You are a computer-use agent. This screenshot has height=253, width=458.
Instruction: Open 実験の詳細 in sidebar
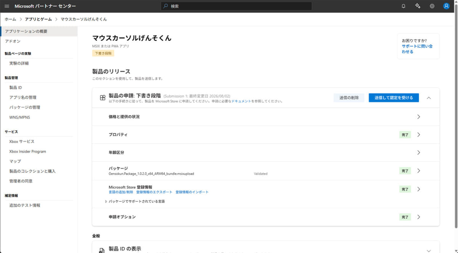click(x=19, y=63)
